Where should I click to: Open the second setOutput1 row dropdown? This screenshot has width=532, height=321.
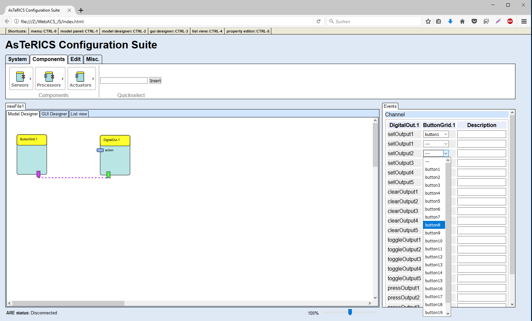(436, 144)
